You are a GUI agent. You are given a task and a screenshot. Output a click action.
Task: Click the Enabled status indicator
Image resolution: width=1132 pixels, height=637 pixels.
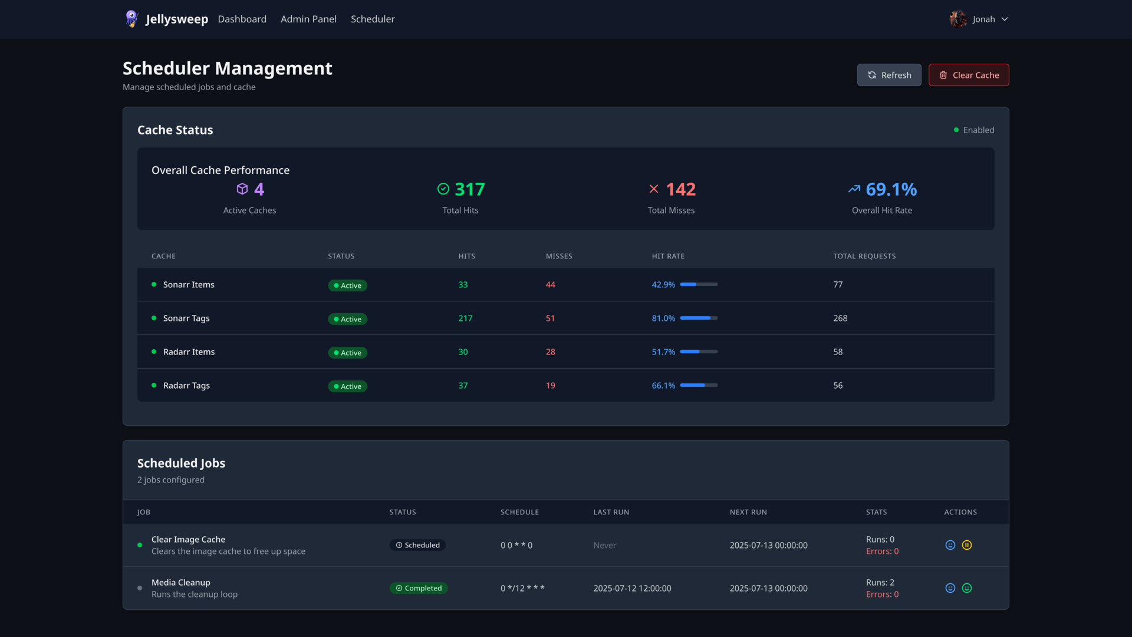click(x=974, y=130)
